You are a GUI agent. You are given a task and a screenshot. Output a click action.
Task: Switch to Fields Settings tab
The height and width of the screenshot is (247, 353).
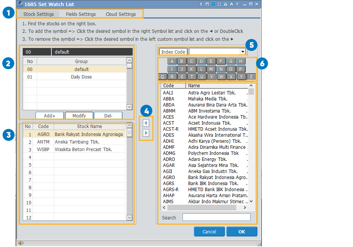click(x=81, y=14)
